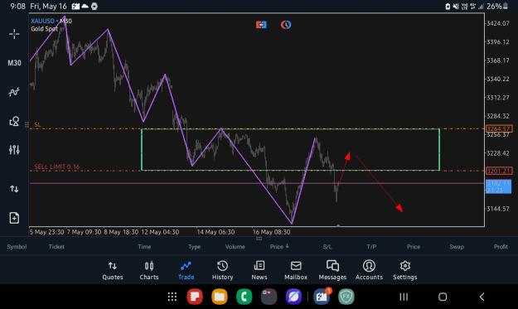Image resolution: width=518 pixels, height=309 pixels.
Task: Open the drawing objects shapes icon
Action: point(14,121)
